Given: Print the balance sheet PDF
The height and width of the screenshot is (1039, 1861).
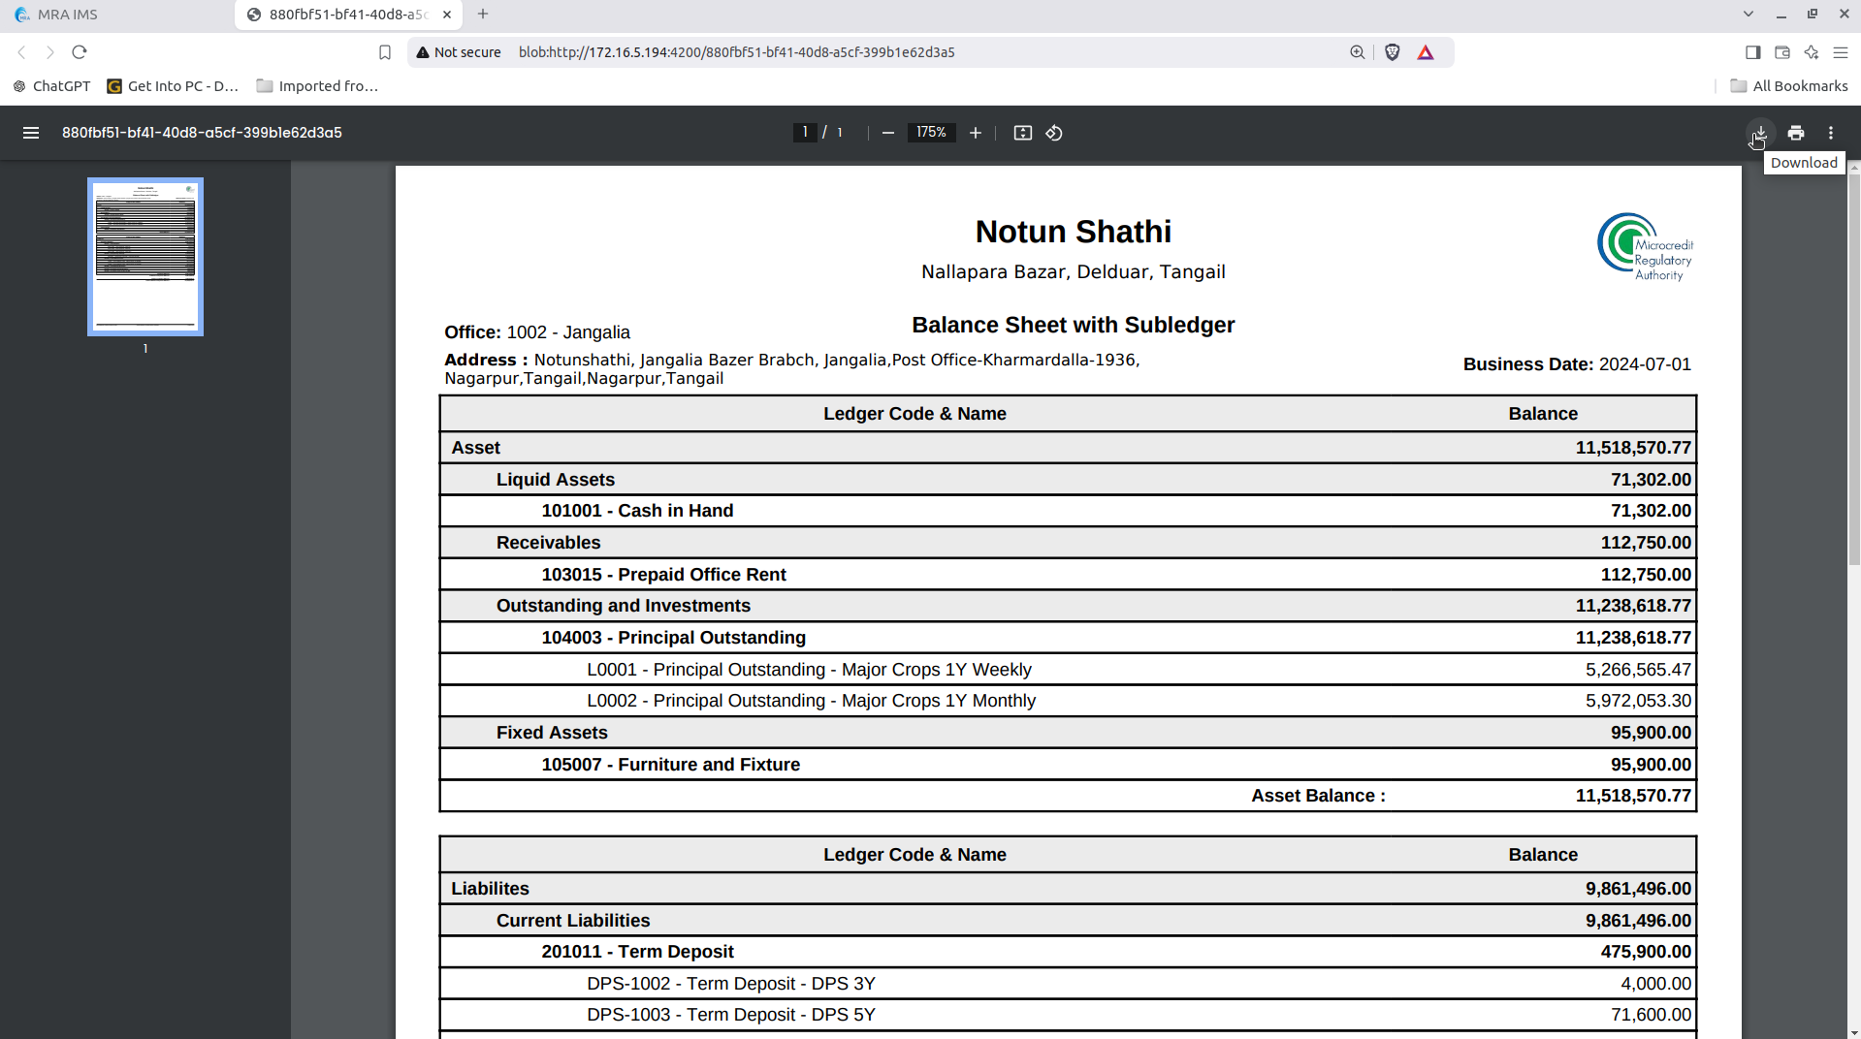Looking at the screenshot, I should coord(1796,133).
